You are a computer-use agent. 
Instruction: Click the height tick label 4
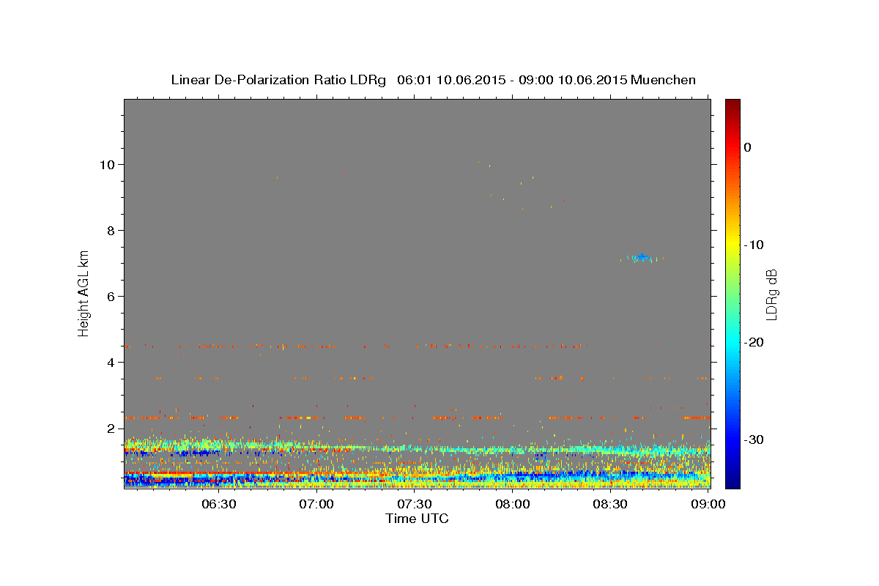coord(111,362)
